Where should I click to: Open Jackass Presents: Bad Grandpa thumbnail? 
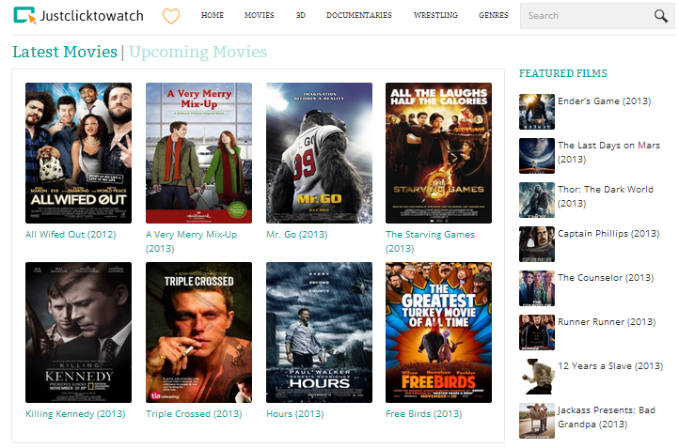537,421
